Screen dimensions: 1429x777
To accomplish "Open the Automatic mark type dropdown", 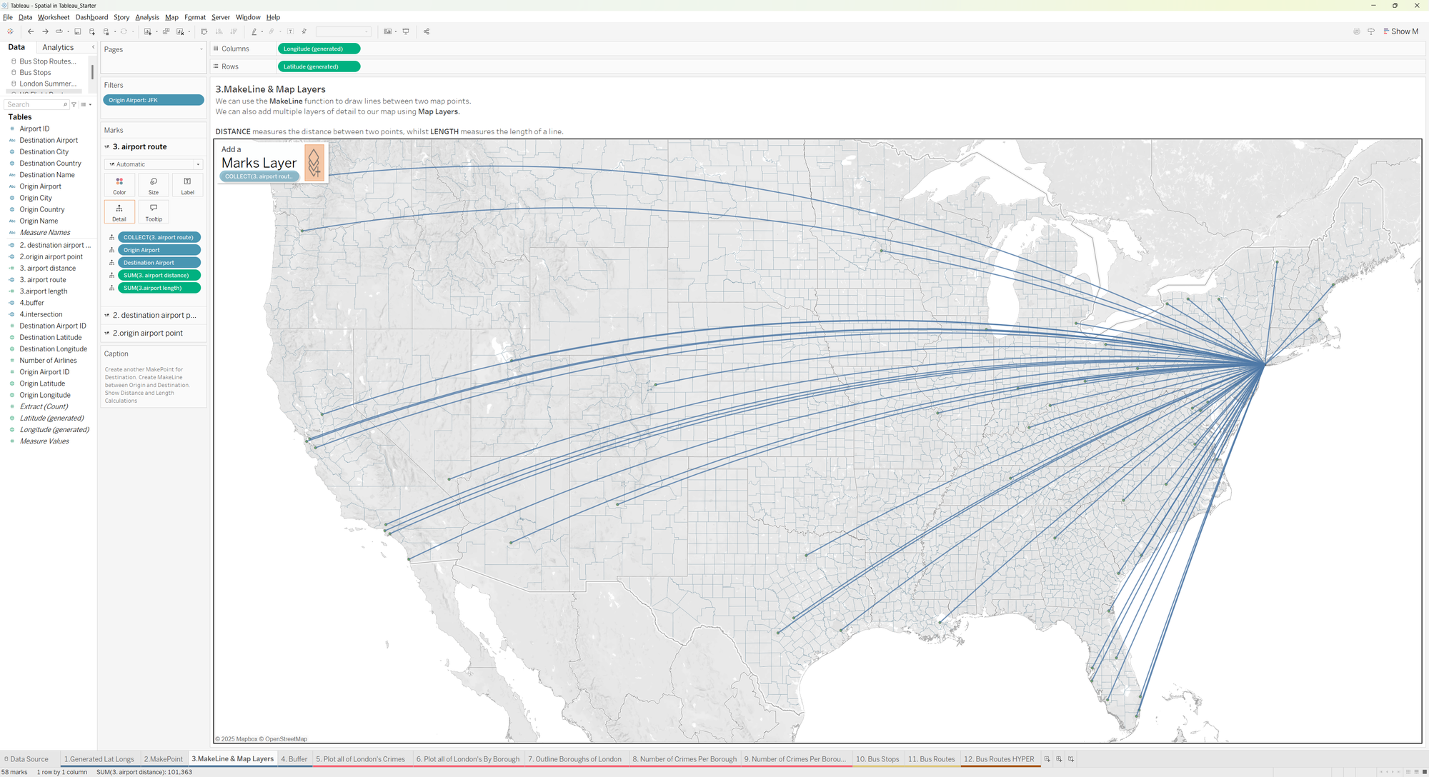I will 154,164.
